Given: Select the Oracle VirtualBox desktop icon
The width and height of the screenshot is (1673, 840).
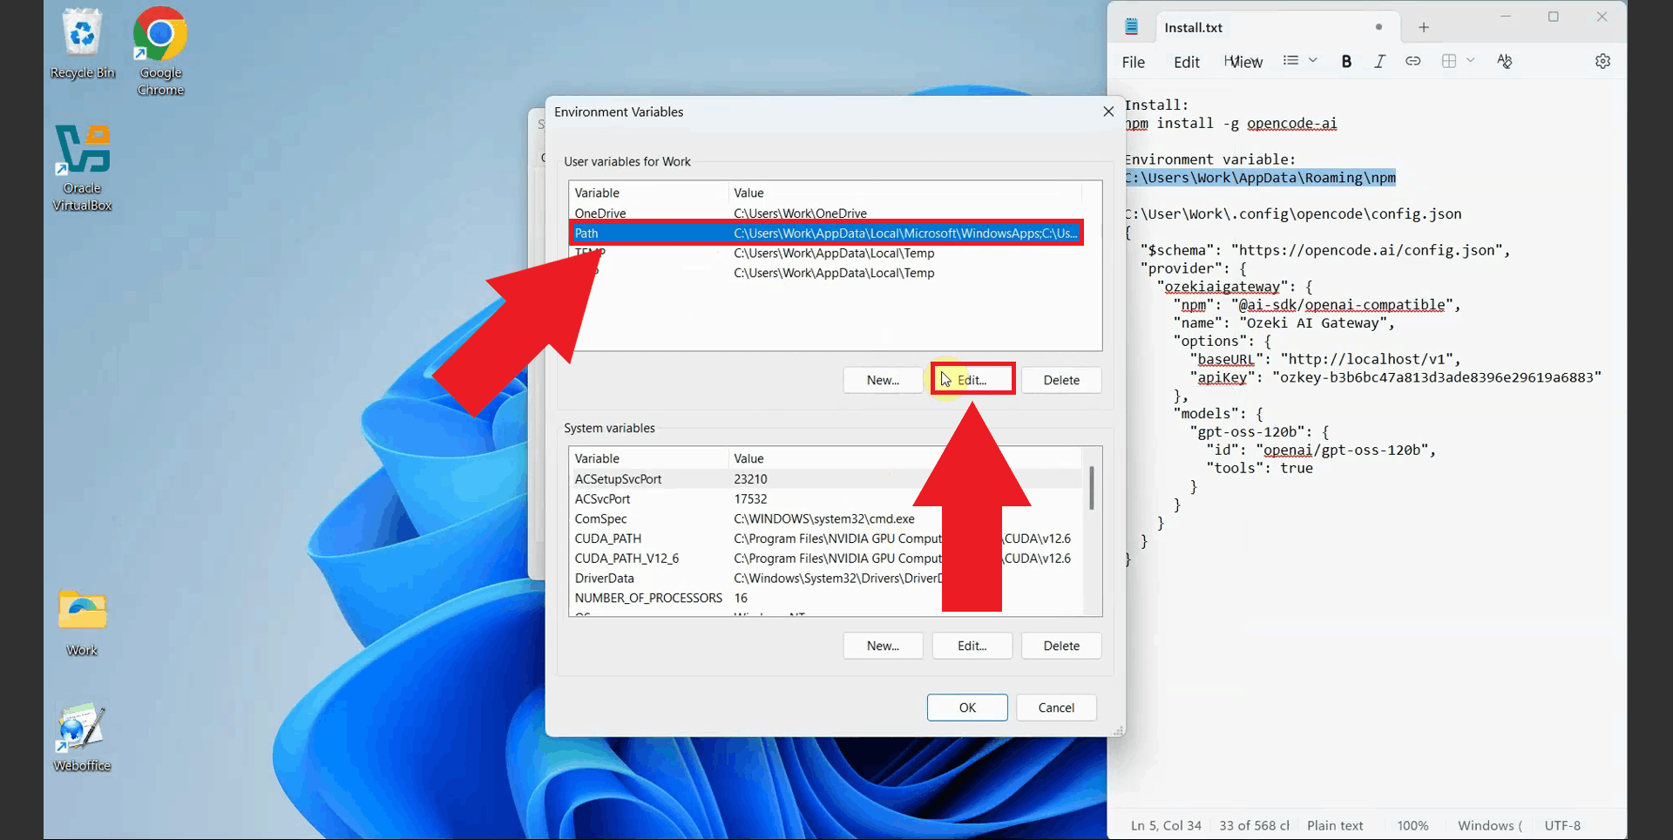Looking at the screenshot, I should (83, 167).
